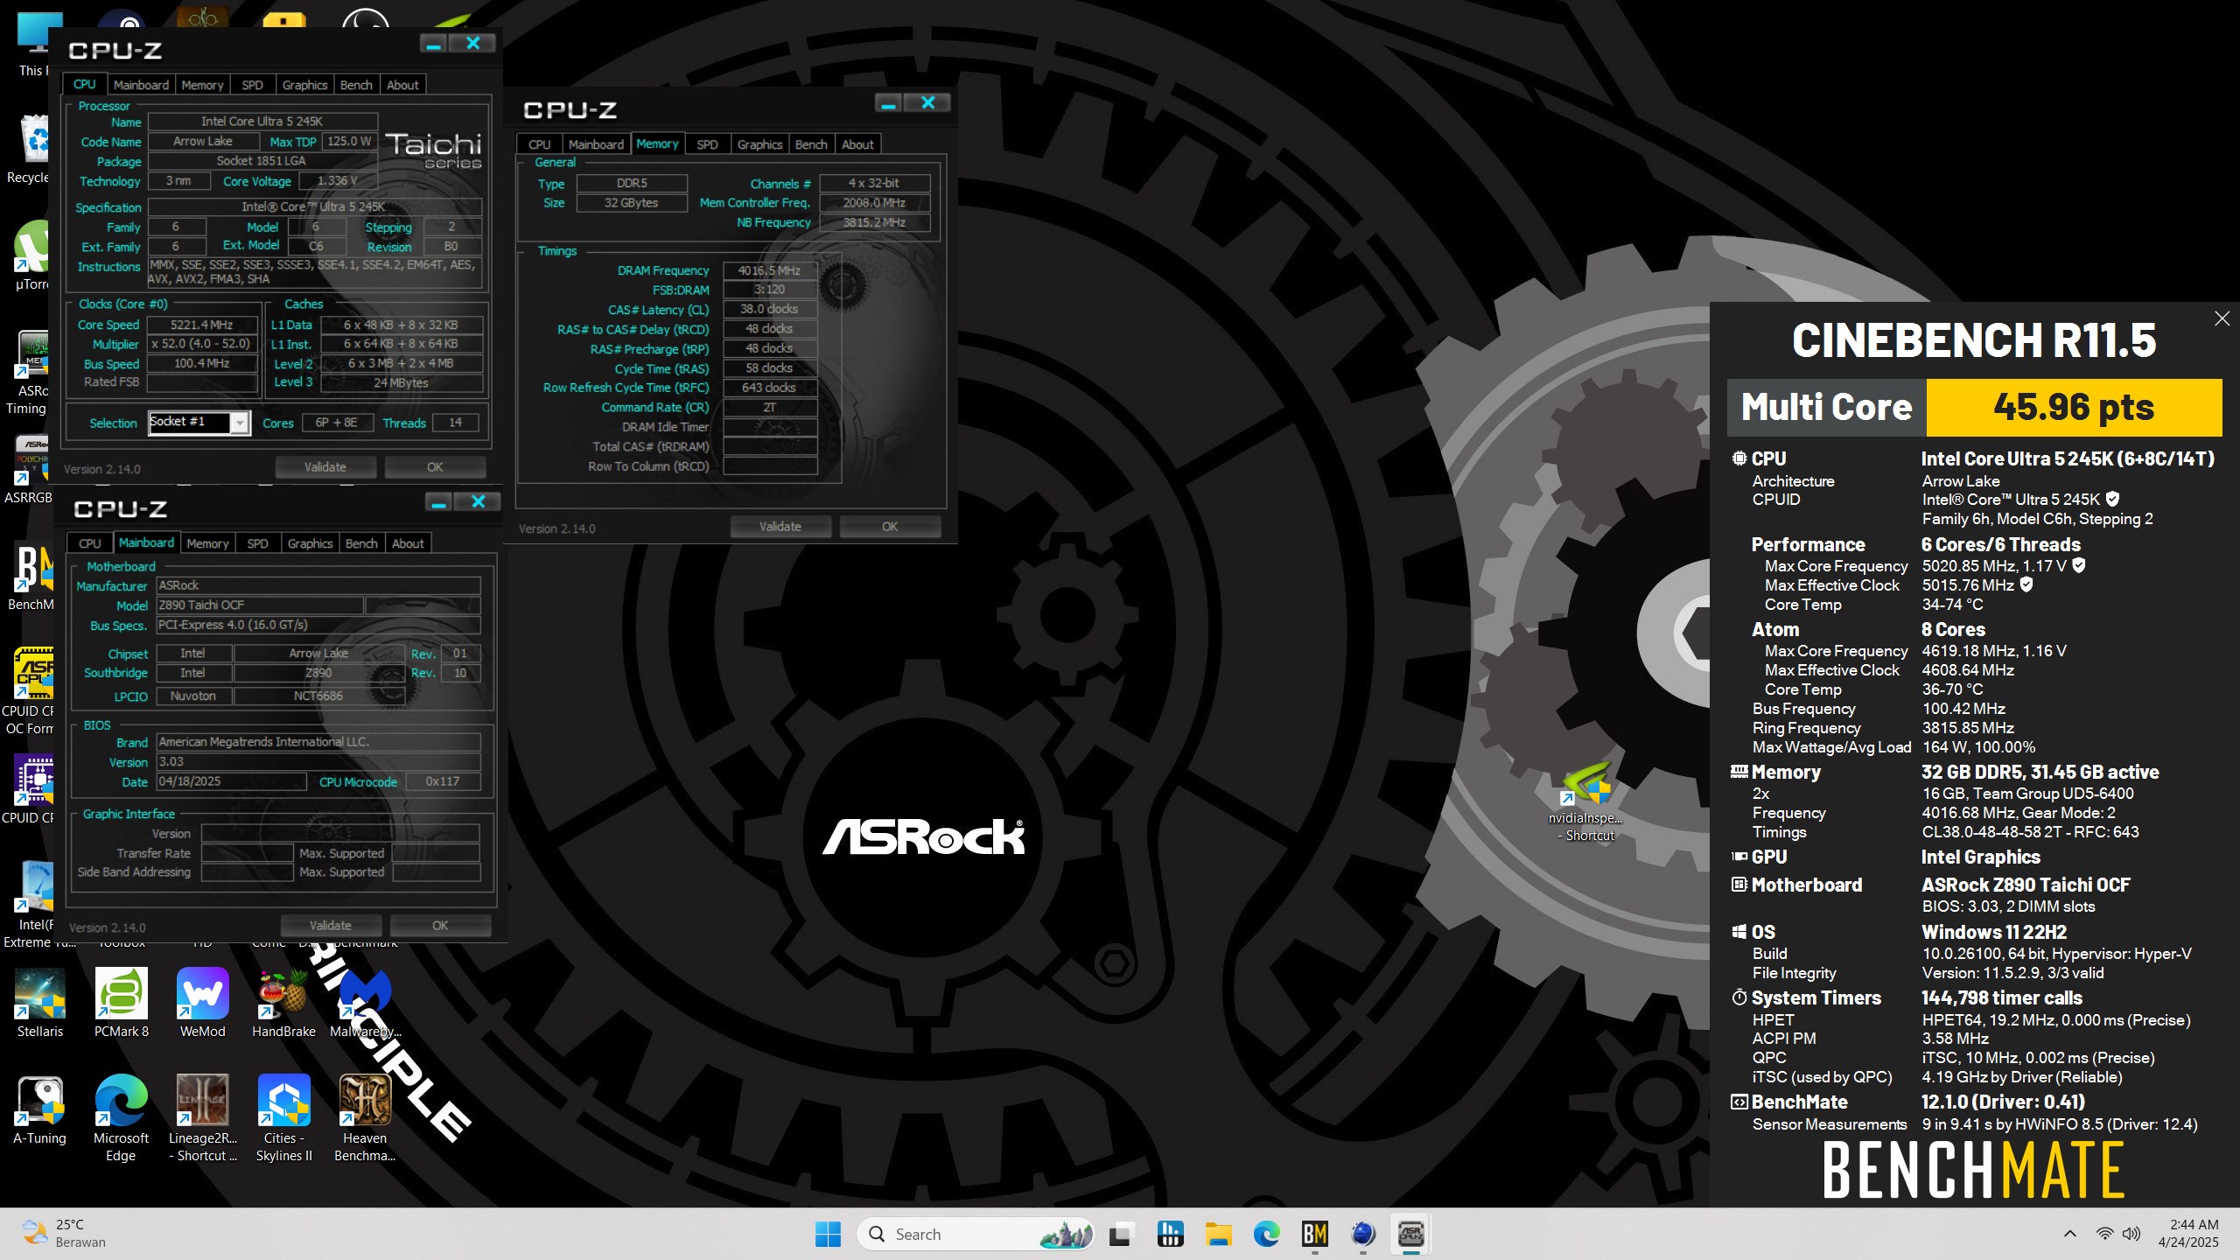Open SPD tab in the Memory CPU-Z window
The width and height of the screenshot is (2240, 1260).
[707, 144]
